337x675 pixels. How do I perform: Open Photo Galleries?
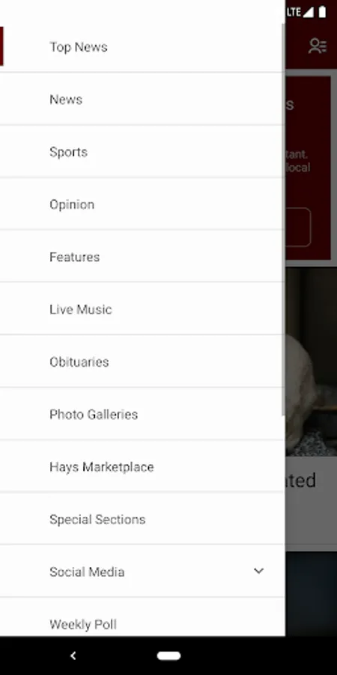click(x=142, y=415)
